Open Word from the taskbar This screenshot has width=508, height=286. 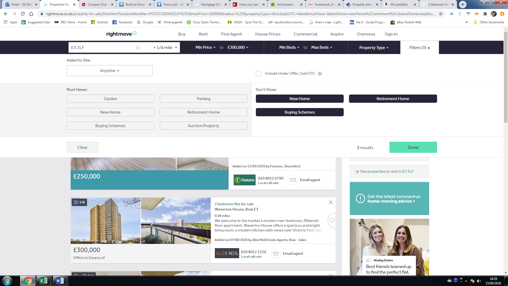[60, 281]
